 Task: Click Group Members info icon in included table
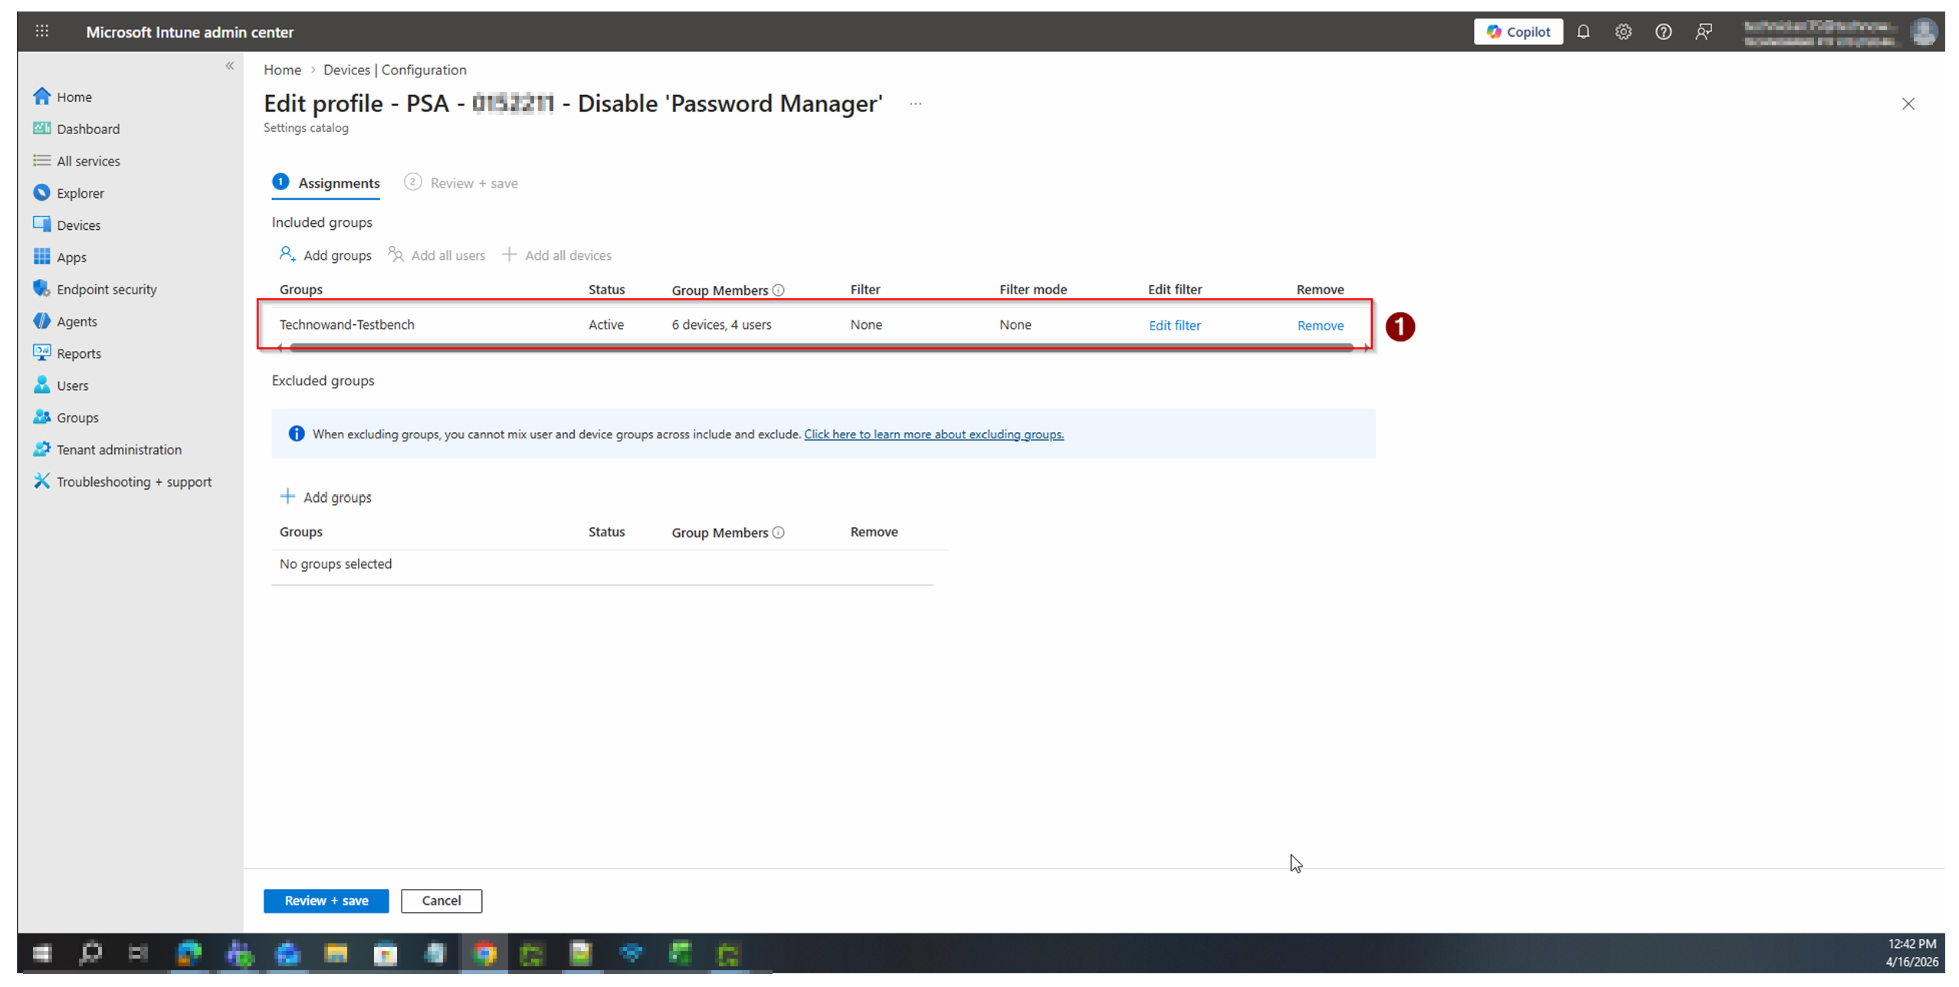(x=778, y=290)
